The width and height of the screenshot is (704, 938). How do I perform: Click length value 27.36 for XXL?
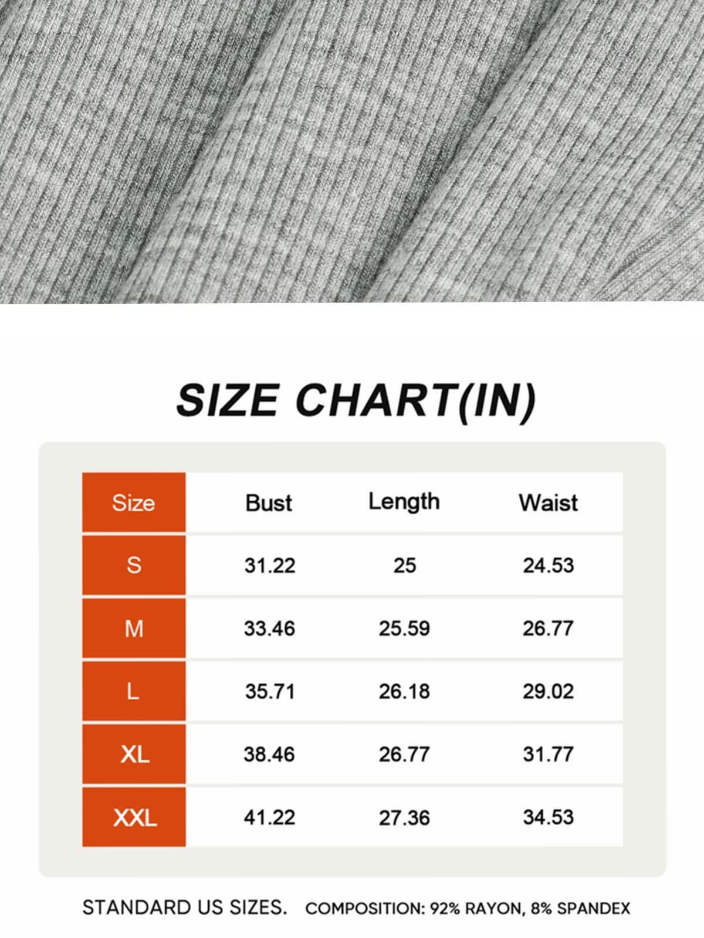pos(404,818)
